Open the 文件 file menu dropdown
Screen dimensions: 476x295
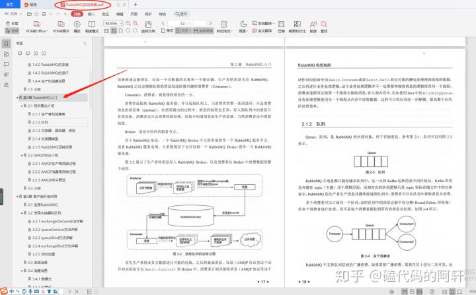tap(13, 14)
